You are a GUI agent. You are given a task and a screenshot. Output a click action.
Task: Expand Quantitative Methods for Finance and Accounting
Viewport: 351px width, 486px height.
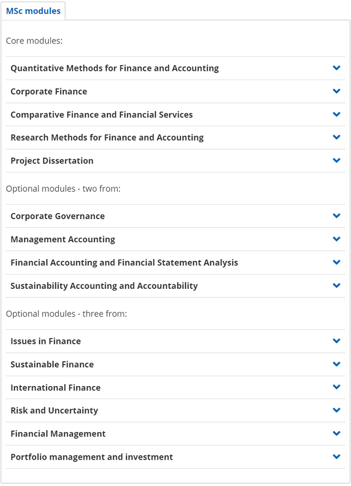click(175, 68)
